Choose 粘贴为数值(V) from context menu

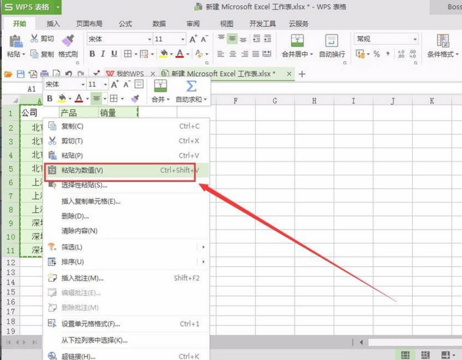(x=127, y=170)
